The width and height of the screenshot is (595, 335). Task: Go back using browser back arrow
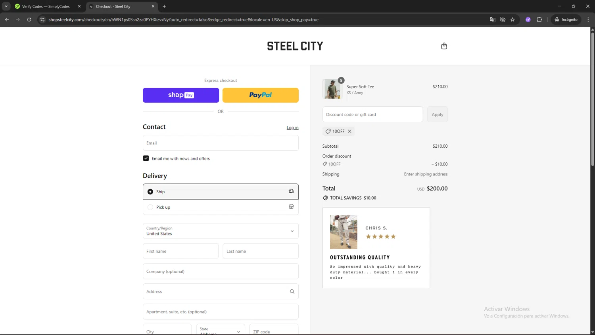(7, 19)
